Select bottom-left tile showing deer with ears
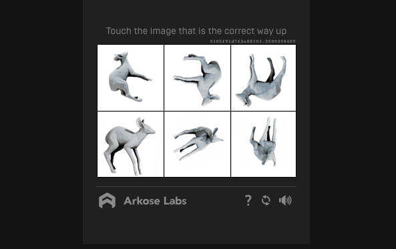The image size is (396, 249). (x=131, y=144)
